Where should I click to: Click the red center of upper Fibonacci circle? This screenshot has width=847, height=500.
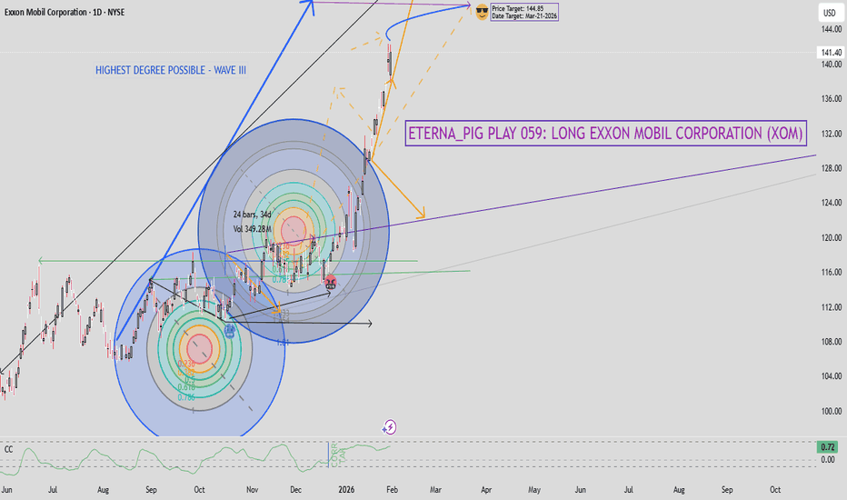coord(294,230)
